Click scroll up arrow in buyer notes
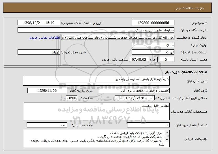This screenshot has height=154, width=218. 167,132
